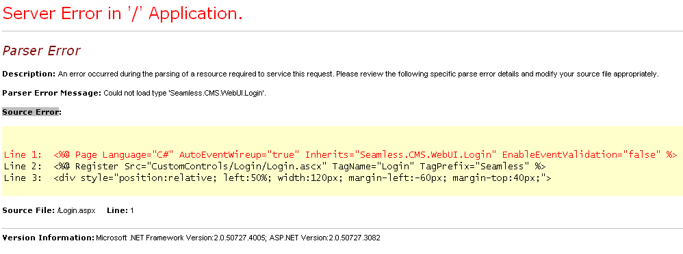The image size is (683, 254).
Task: Select 'Could not load type' message text
Action: (x=185, y=93)
